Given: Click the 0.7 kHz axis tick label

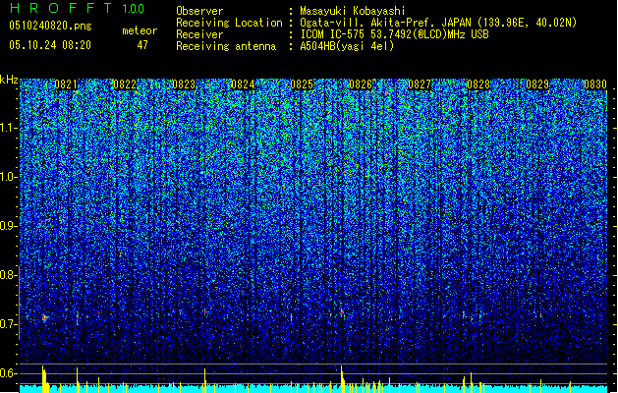Looking at the screenshot, I should click(9, 324).
